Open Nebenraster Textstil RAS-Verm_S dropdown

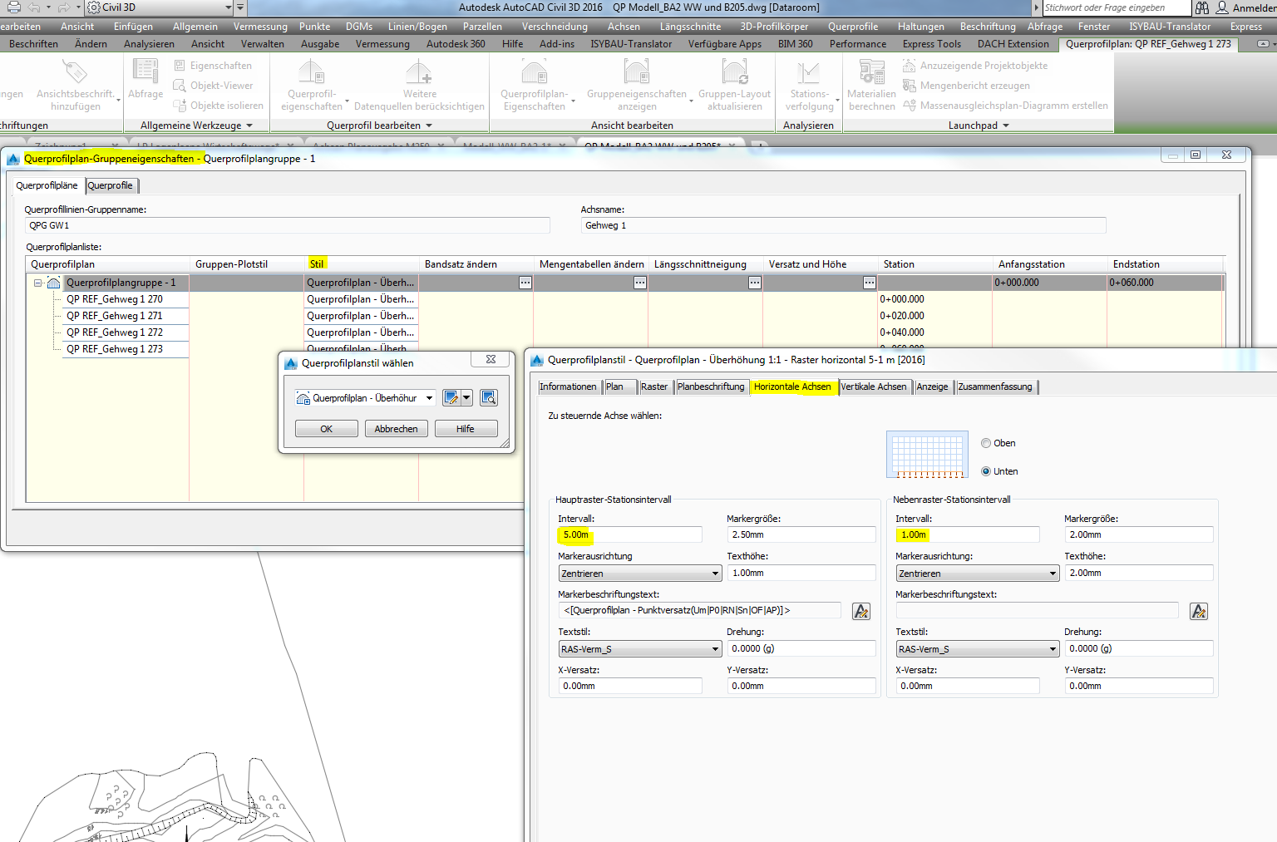point(978,649)
